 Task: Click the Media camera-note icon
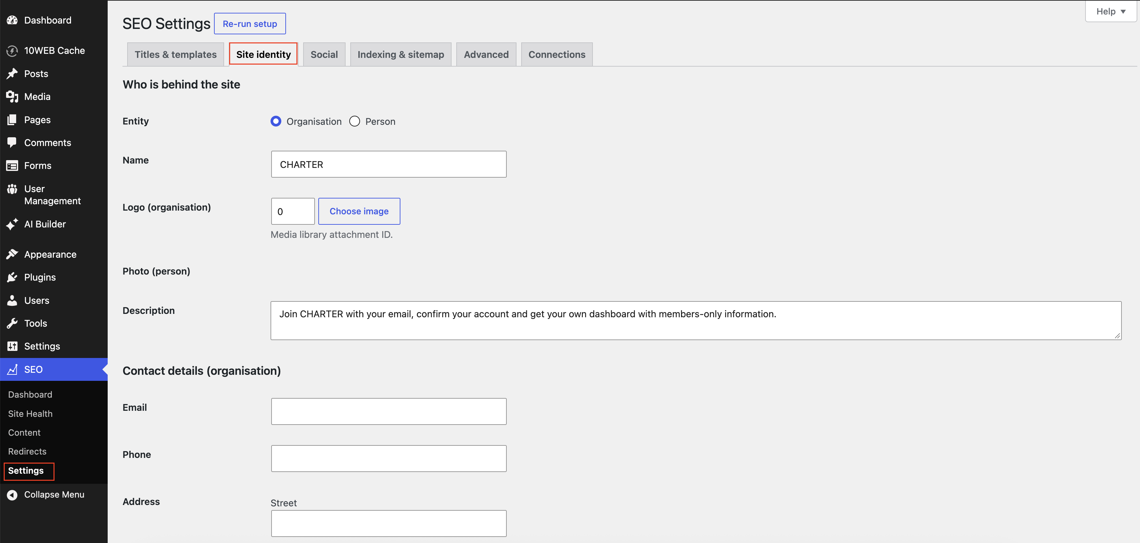(12, 97)
